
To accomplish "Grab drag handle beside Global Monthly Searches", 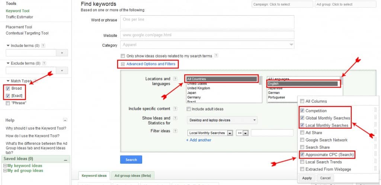I will point(375,118).
